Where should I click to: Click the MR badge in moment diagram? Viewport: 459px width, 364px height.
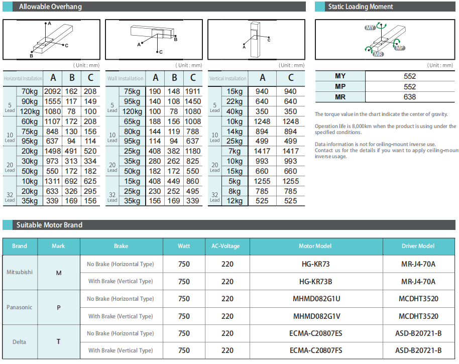tap(378, 54)
